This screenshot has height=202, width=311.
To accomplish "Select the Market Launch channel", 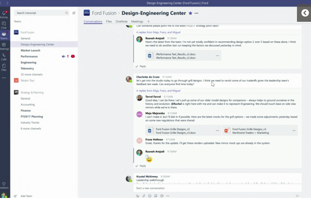I will click(30, 50).
